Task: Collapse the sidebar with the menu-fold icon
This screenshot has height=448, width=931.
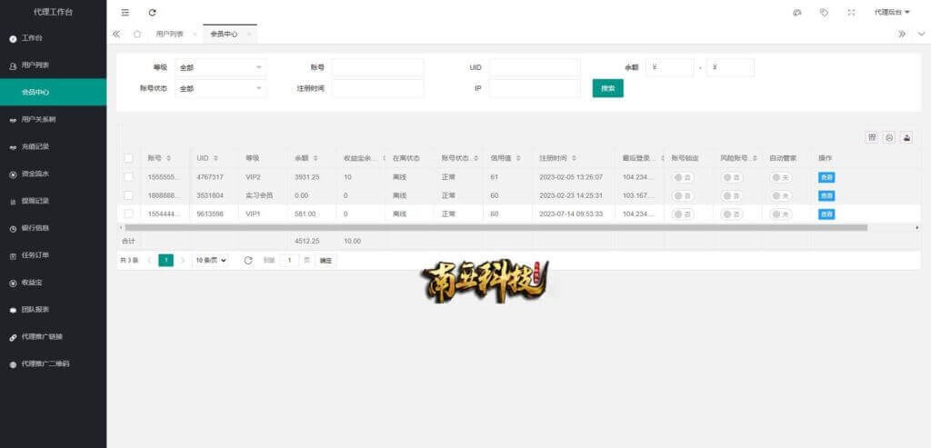Action: point(125,13)
